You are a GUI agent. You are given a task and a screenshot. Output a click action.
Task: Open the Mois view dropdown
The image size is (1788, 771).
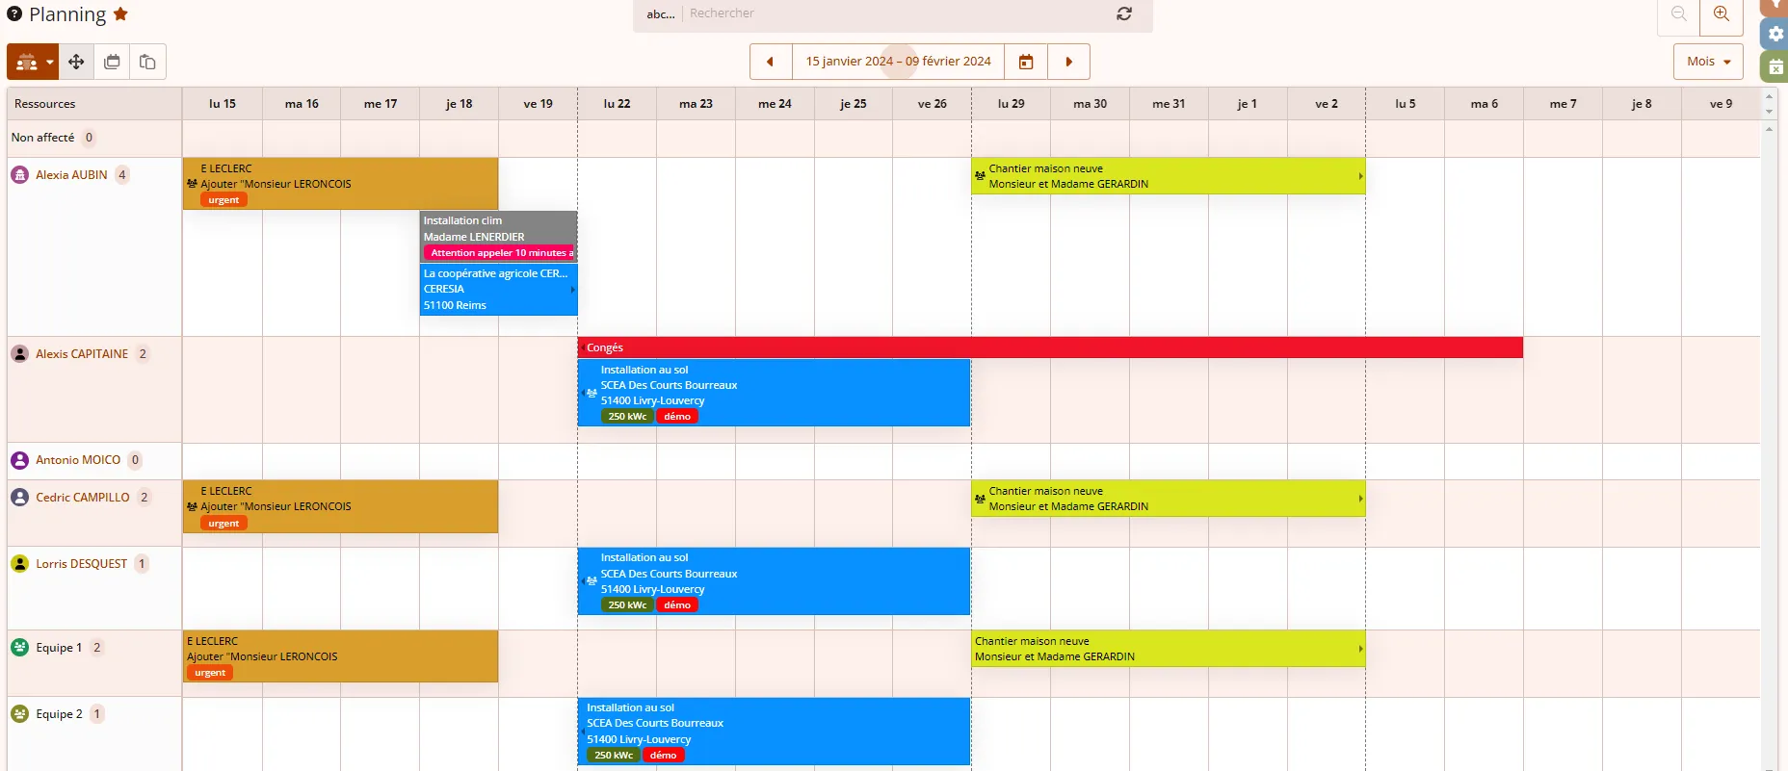[1708, 62]
